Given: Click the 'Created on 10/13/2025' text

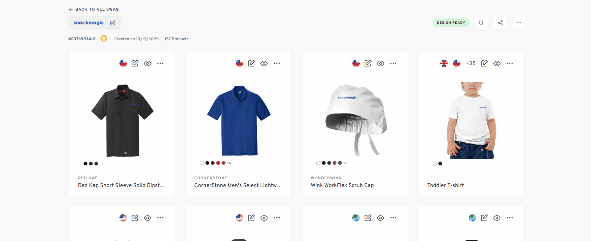Looking at the screenshot, I should pos(136,39).
